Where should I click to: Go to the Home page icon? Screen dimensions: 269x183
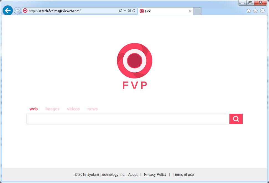(x=248, y=11)
